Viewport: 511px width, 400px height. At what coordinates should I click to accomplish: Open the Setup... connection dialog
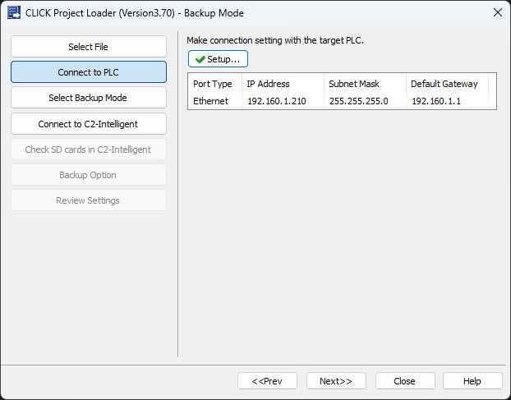pos(218,59)
